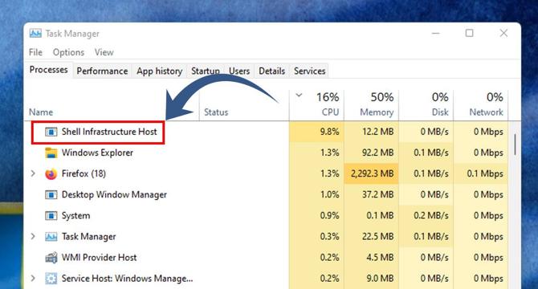538x289 pixels.
Task: Click the 12.2 MB memory value
Action: click(377, 132)
